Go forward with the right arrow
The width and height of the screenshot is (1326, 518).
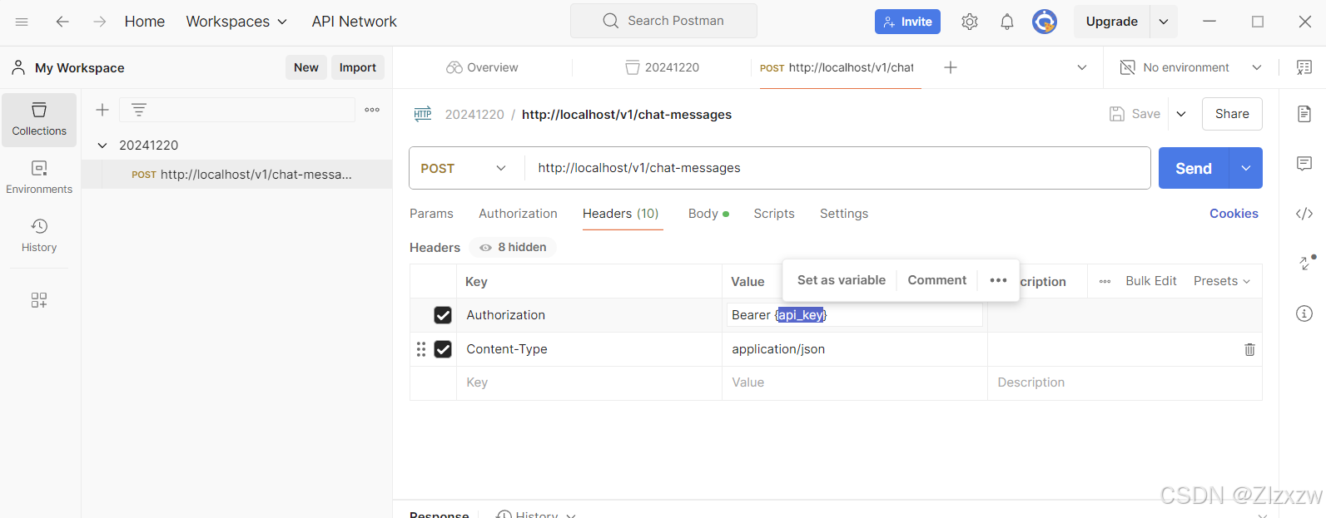[x=100, y=22]
